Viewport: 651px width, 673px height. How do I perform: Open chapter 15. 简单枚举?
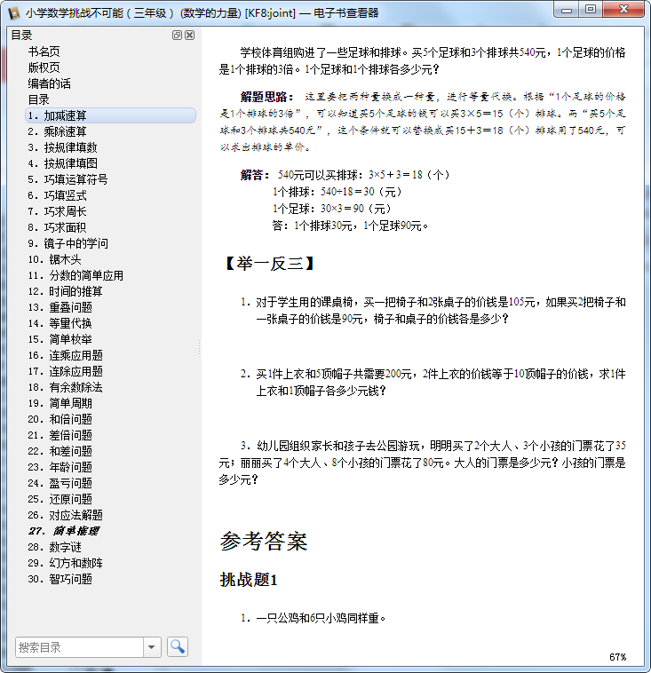60,339
